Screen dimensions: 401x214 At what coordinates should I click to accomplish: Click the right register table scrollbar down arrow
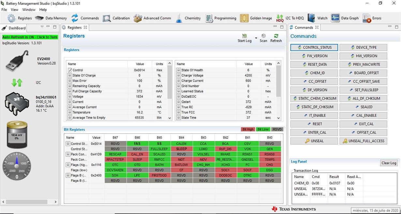click(278, 118)
